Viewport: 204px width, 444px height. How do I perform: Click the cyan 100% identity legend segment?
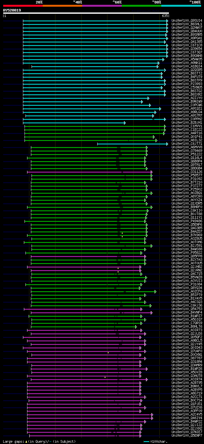181,6
